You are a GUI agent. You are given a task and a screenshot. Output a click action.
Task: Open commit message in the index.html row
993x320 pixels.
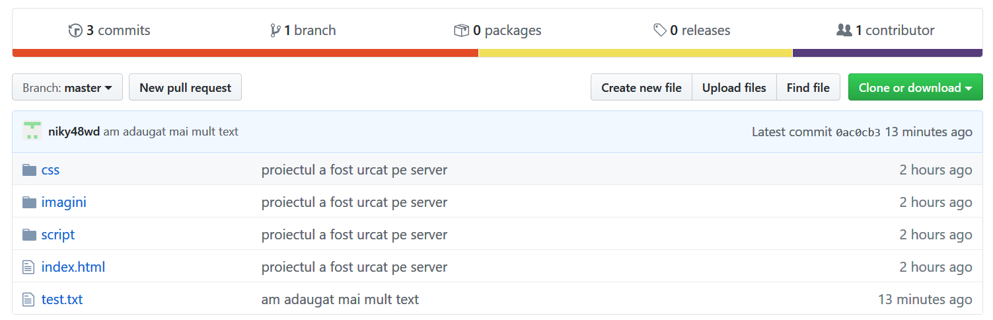point(354,267)
